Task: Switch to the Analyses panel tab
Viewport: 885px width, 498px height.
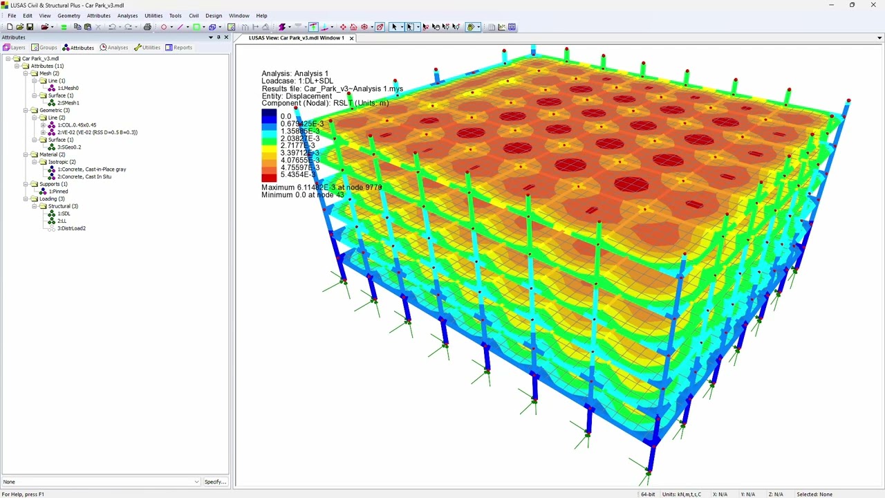Action: tap(114, 48)
